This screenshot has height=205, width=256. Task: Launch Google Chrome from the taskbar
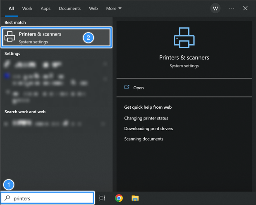[x=119, y=198]
